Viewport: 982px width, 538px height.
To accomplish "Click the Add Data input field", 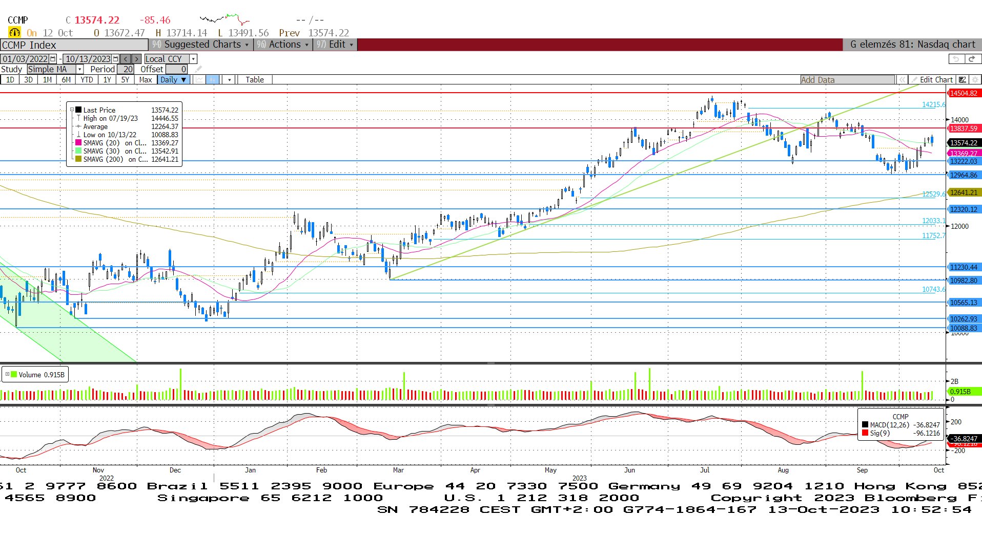I will pos(848,80).
